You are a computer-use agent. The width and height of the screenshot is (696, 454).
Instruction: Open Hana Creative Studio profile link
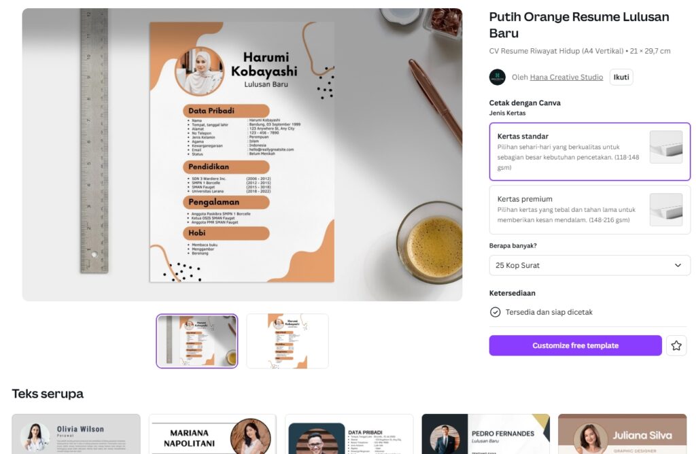click(566, 77)
